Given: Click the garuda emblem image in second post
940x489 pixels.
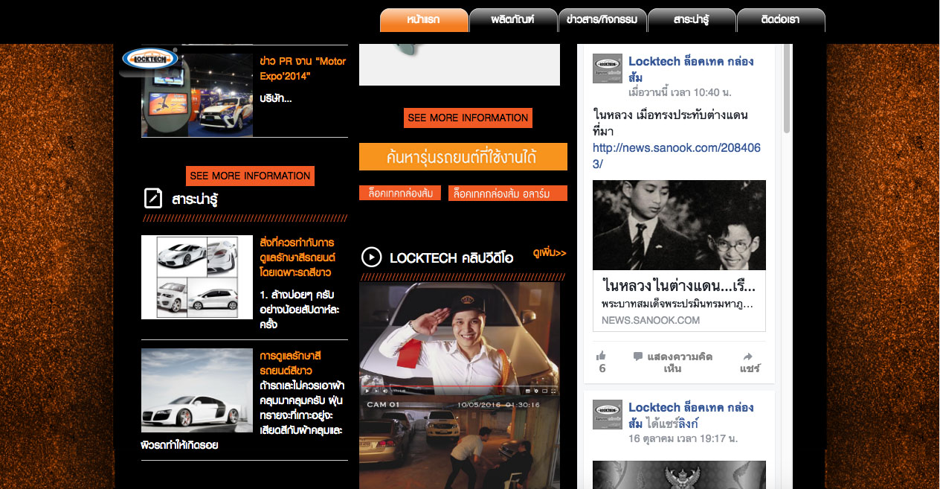Looking at the screenshot, I should [679, 475].
